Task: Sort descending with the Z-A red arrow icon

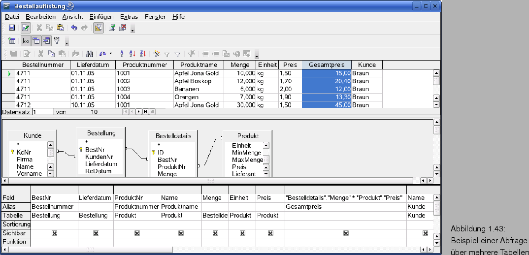Action: pyautogui.click(x=143, y=54)
